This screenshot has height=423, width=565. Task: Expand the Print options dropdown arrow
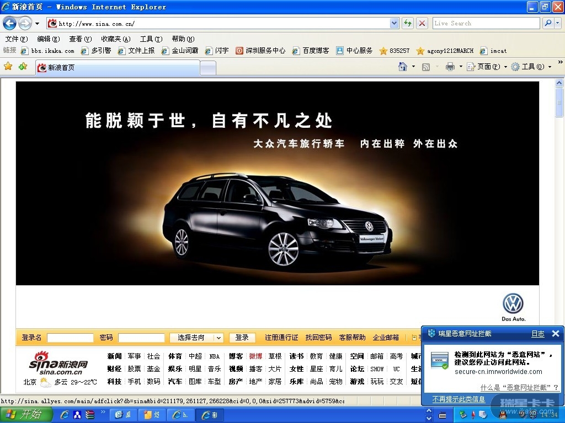pos(461,67)
